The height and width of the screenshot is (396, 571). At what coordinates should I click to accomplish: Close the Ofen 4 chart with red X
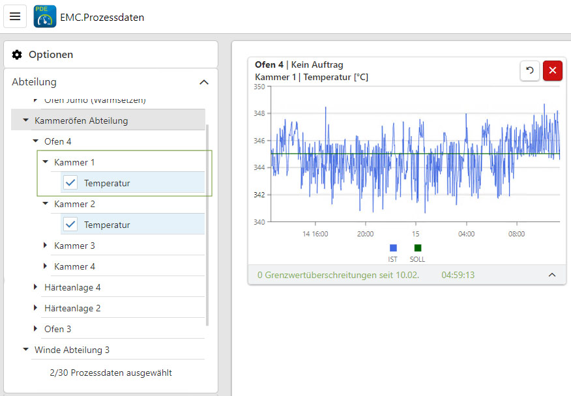coord(552,71)
